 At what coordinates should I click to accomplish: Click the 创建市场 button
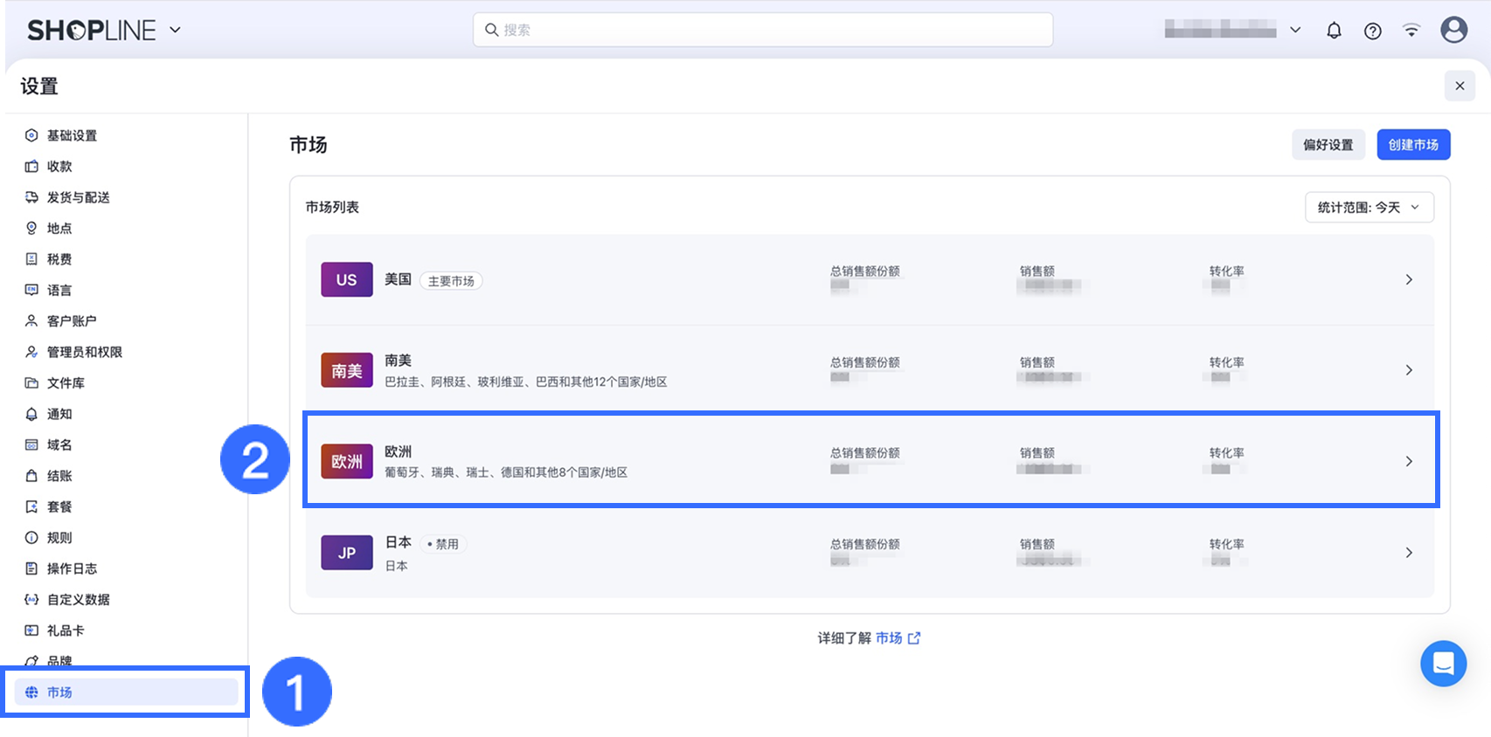(1413, 145)
